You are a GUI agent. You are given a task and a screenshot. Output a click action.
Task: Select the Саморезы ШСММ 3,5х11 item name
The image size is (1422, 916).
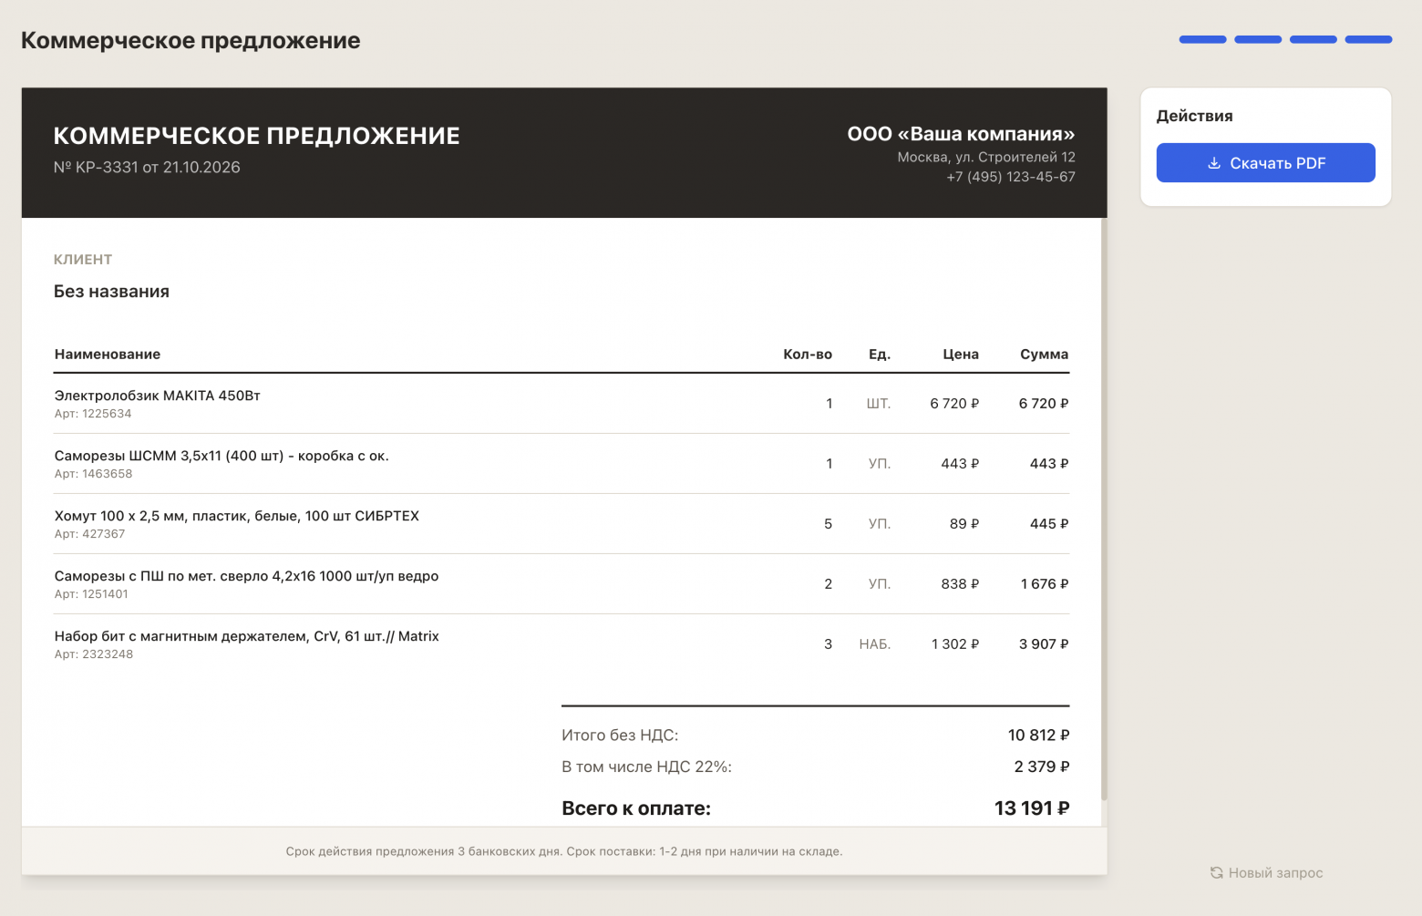pyautogui.click(x=222, y=456)
